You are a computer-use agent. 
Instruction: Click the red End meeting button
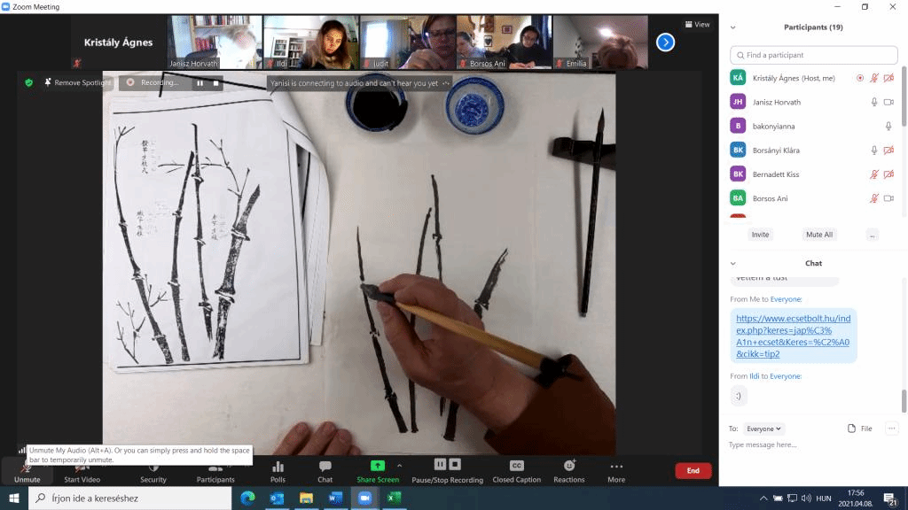pyautogui.click(x=693, y=471)
